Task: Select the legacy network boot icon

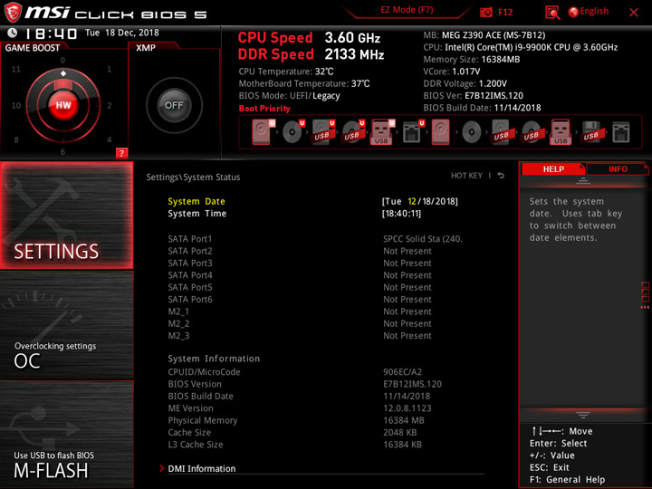Action: (x=621, y=132)
